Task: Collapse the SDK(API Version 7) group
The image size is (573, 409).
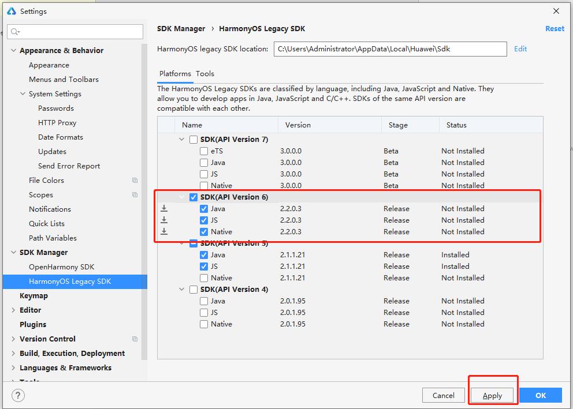Action: pyautogui.click(x=181, y=140)
